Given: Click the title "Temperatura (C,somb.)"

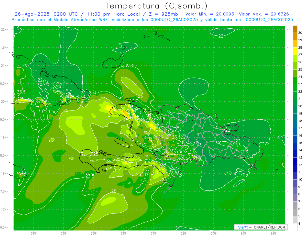Looking at the screenshot, I should pos(156,6).
